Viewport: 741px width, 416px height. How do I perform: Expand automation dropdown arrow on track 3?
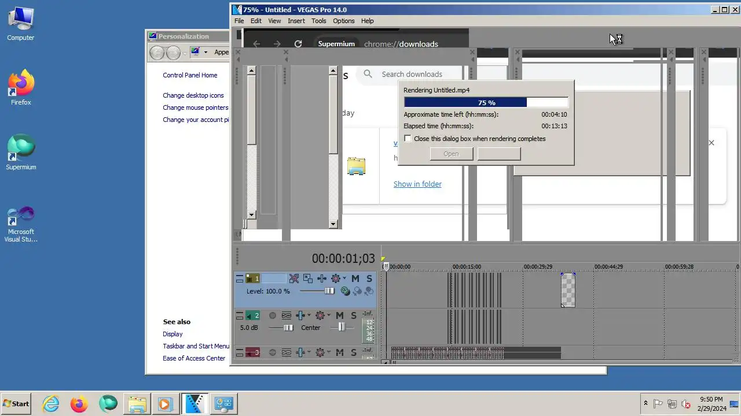point(309,352)
